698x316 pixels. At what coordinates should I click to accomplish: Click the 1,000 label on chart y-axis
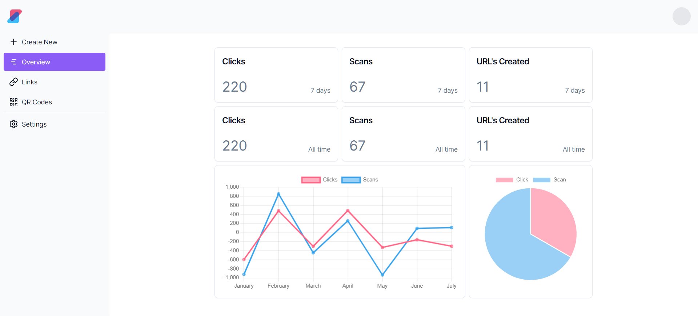[232, 187]
